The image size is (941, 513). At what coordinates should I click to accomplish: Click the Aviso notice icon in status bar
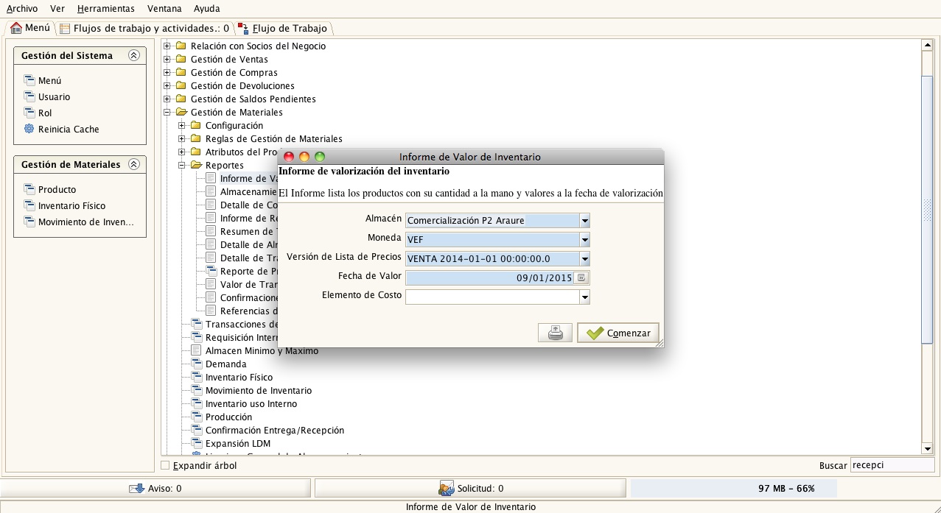coord(136,488)
